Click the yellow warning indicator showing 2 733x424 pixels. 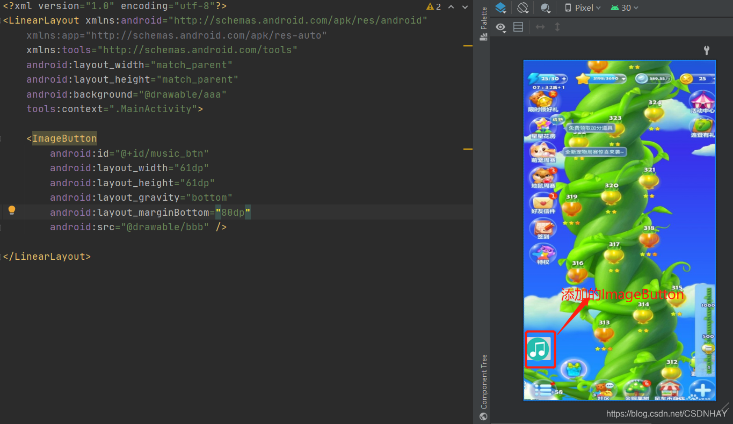coord(434,6)
